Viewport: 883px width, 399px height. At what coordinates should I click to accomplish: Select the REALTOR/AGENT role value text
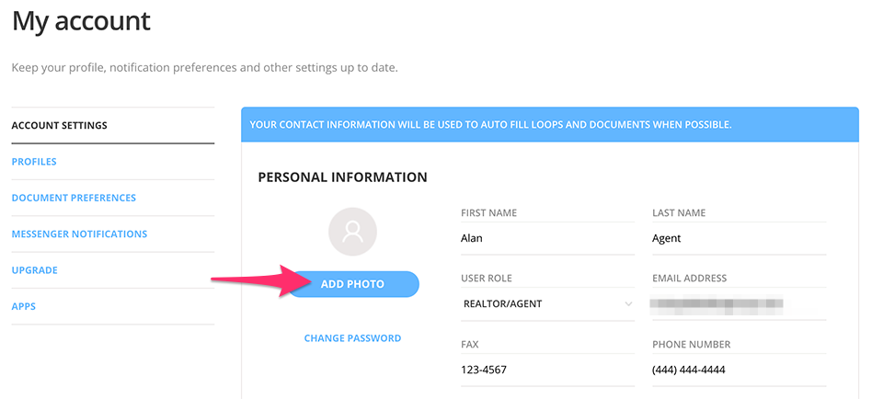tap(501, 303)
